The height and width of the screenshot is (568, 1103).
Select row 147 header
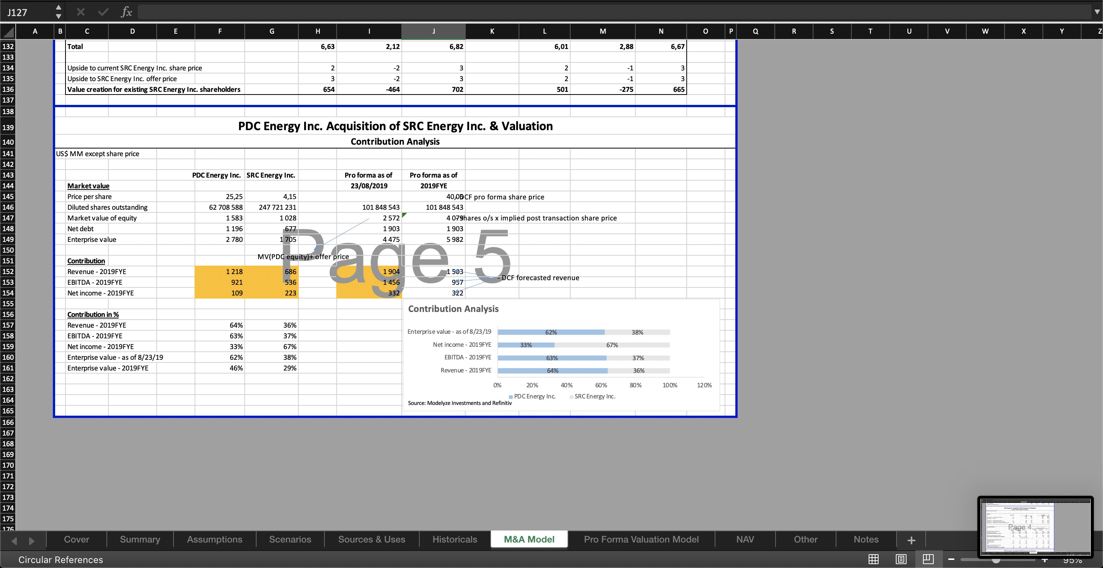coord(8,218)
